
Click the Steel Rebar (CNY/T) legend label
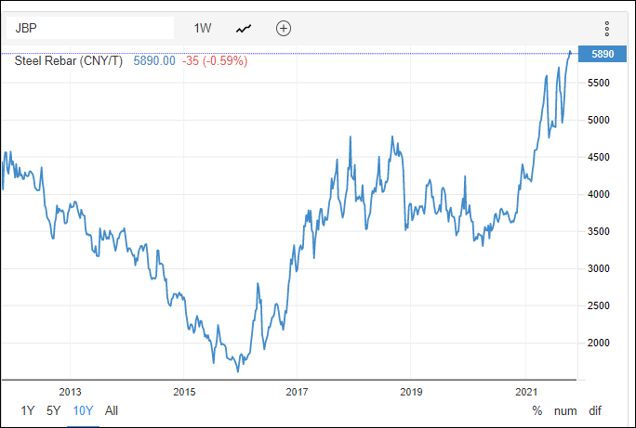(71, 60)
